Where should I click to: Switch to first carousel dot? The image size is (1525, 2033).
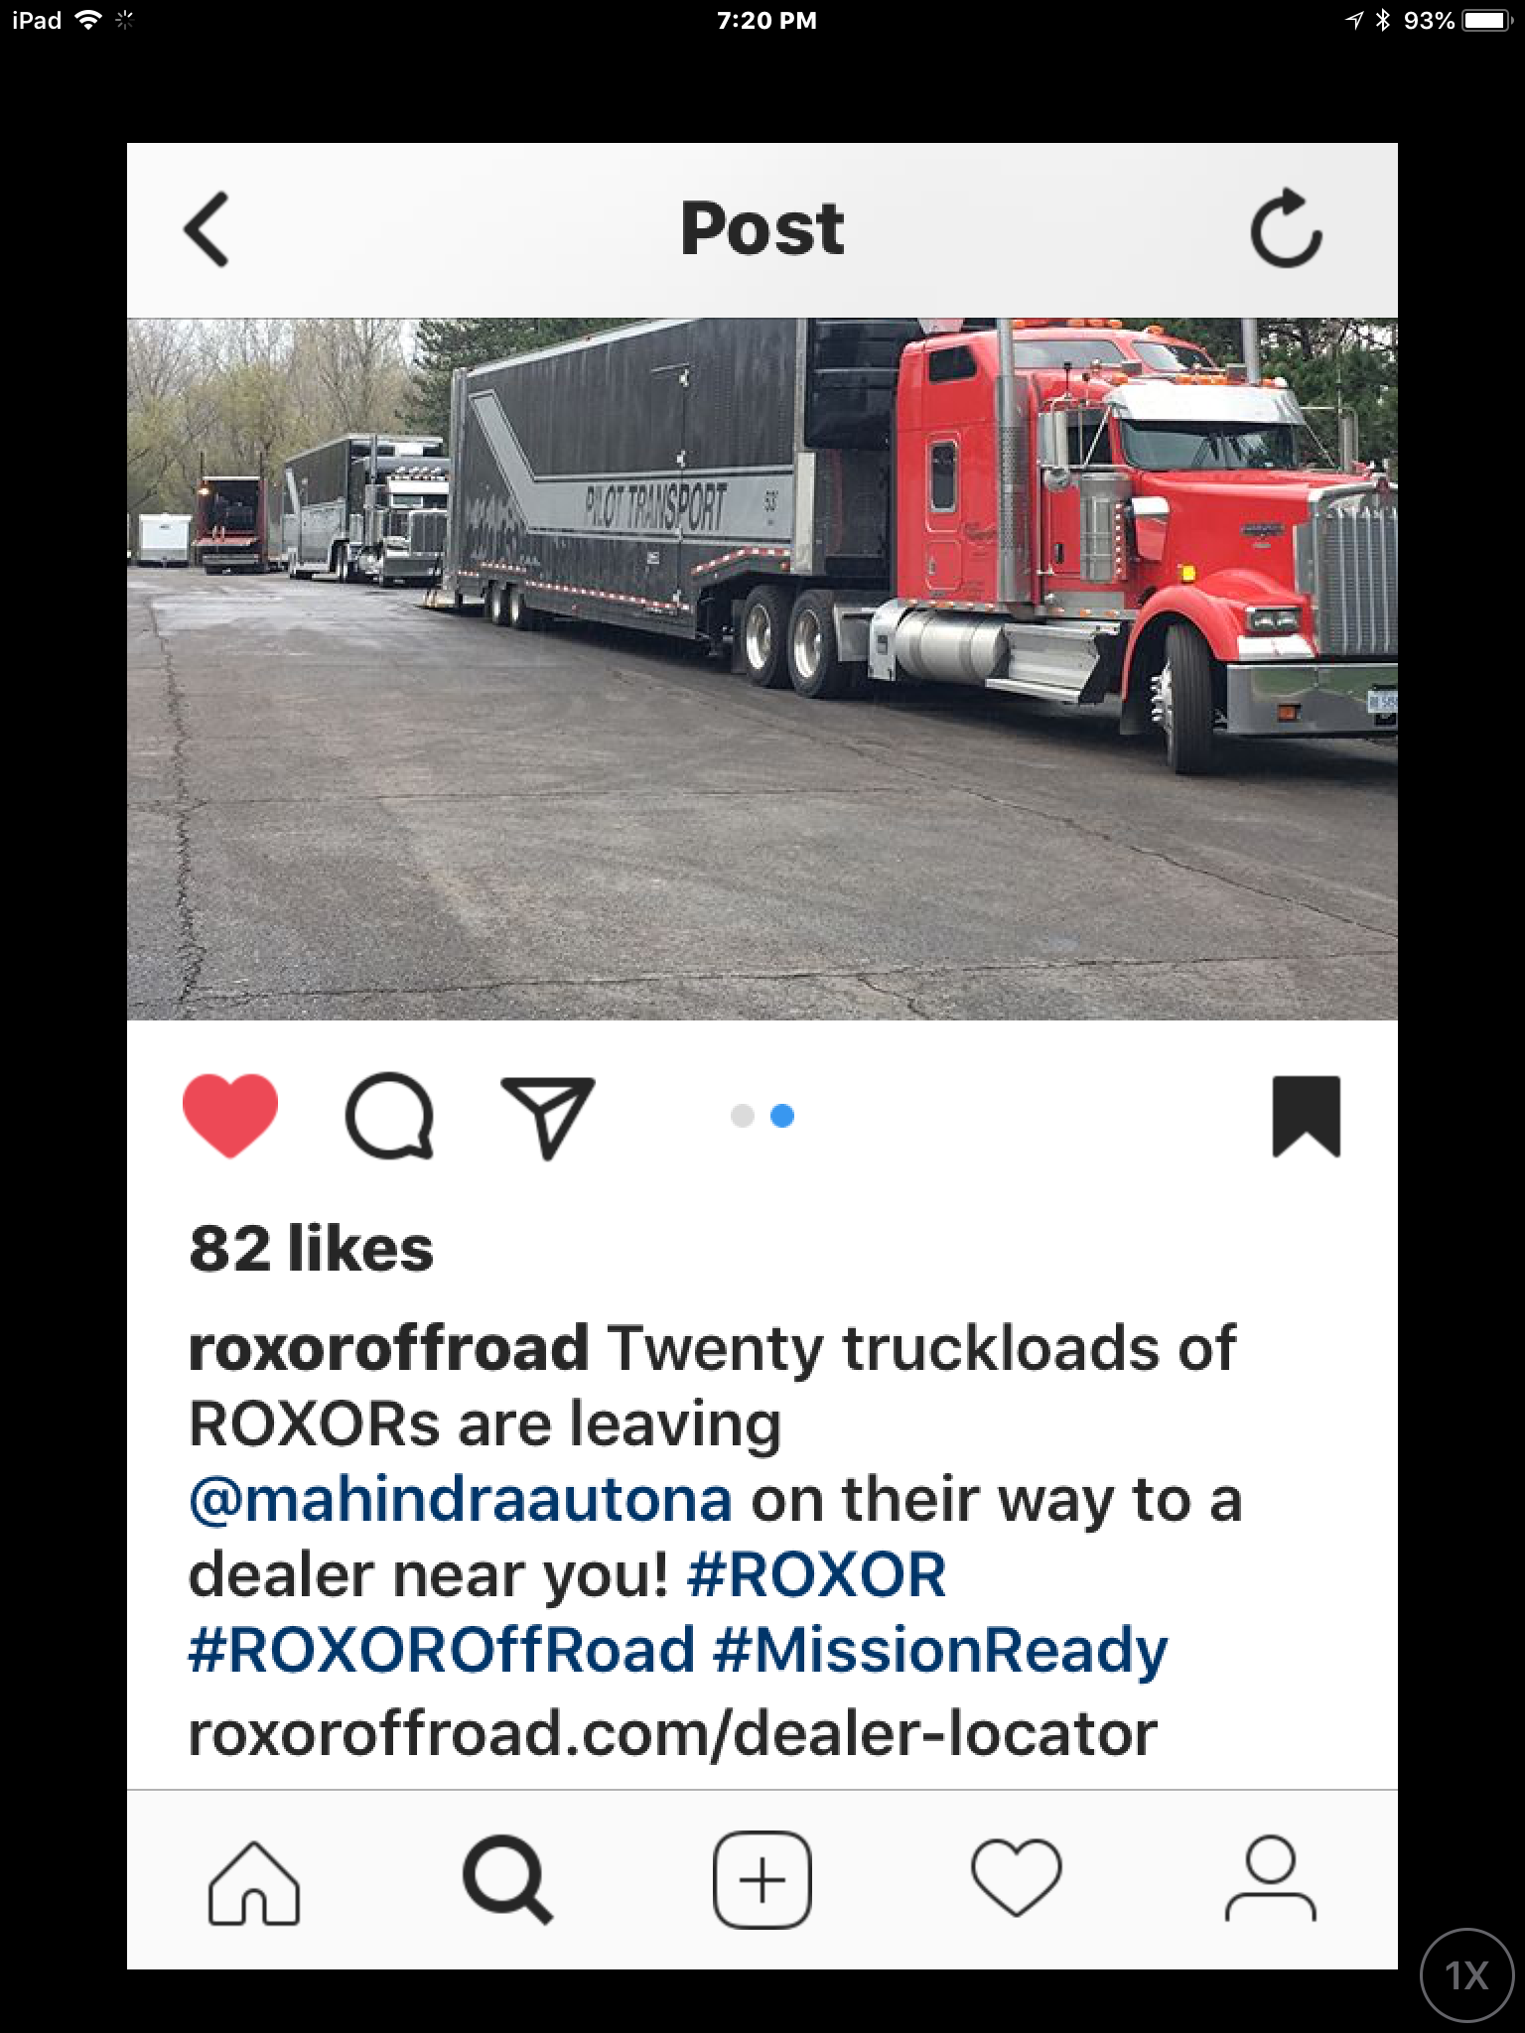pyautogui.click(x=742, y=1116)
